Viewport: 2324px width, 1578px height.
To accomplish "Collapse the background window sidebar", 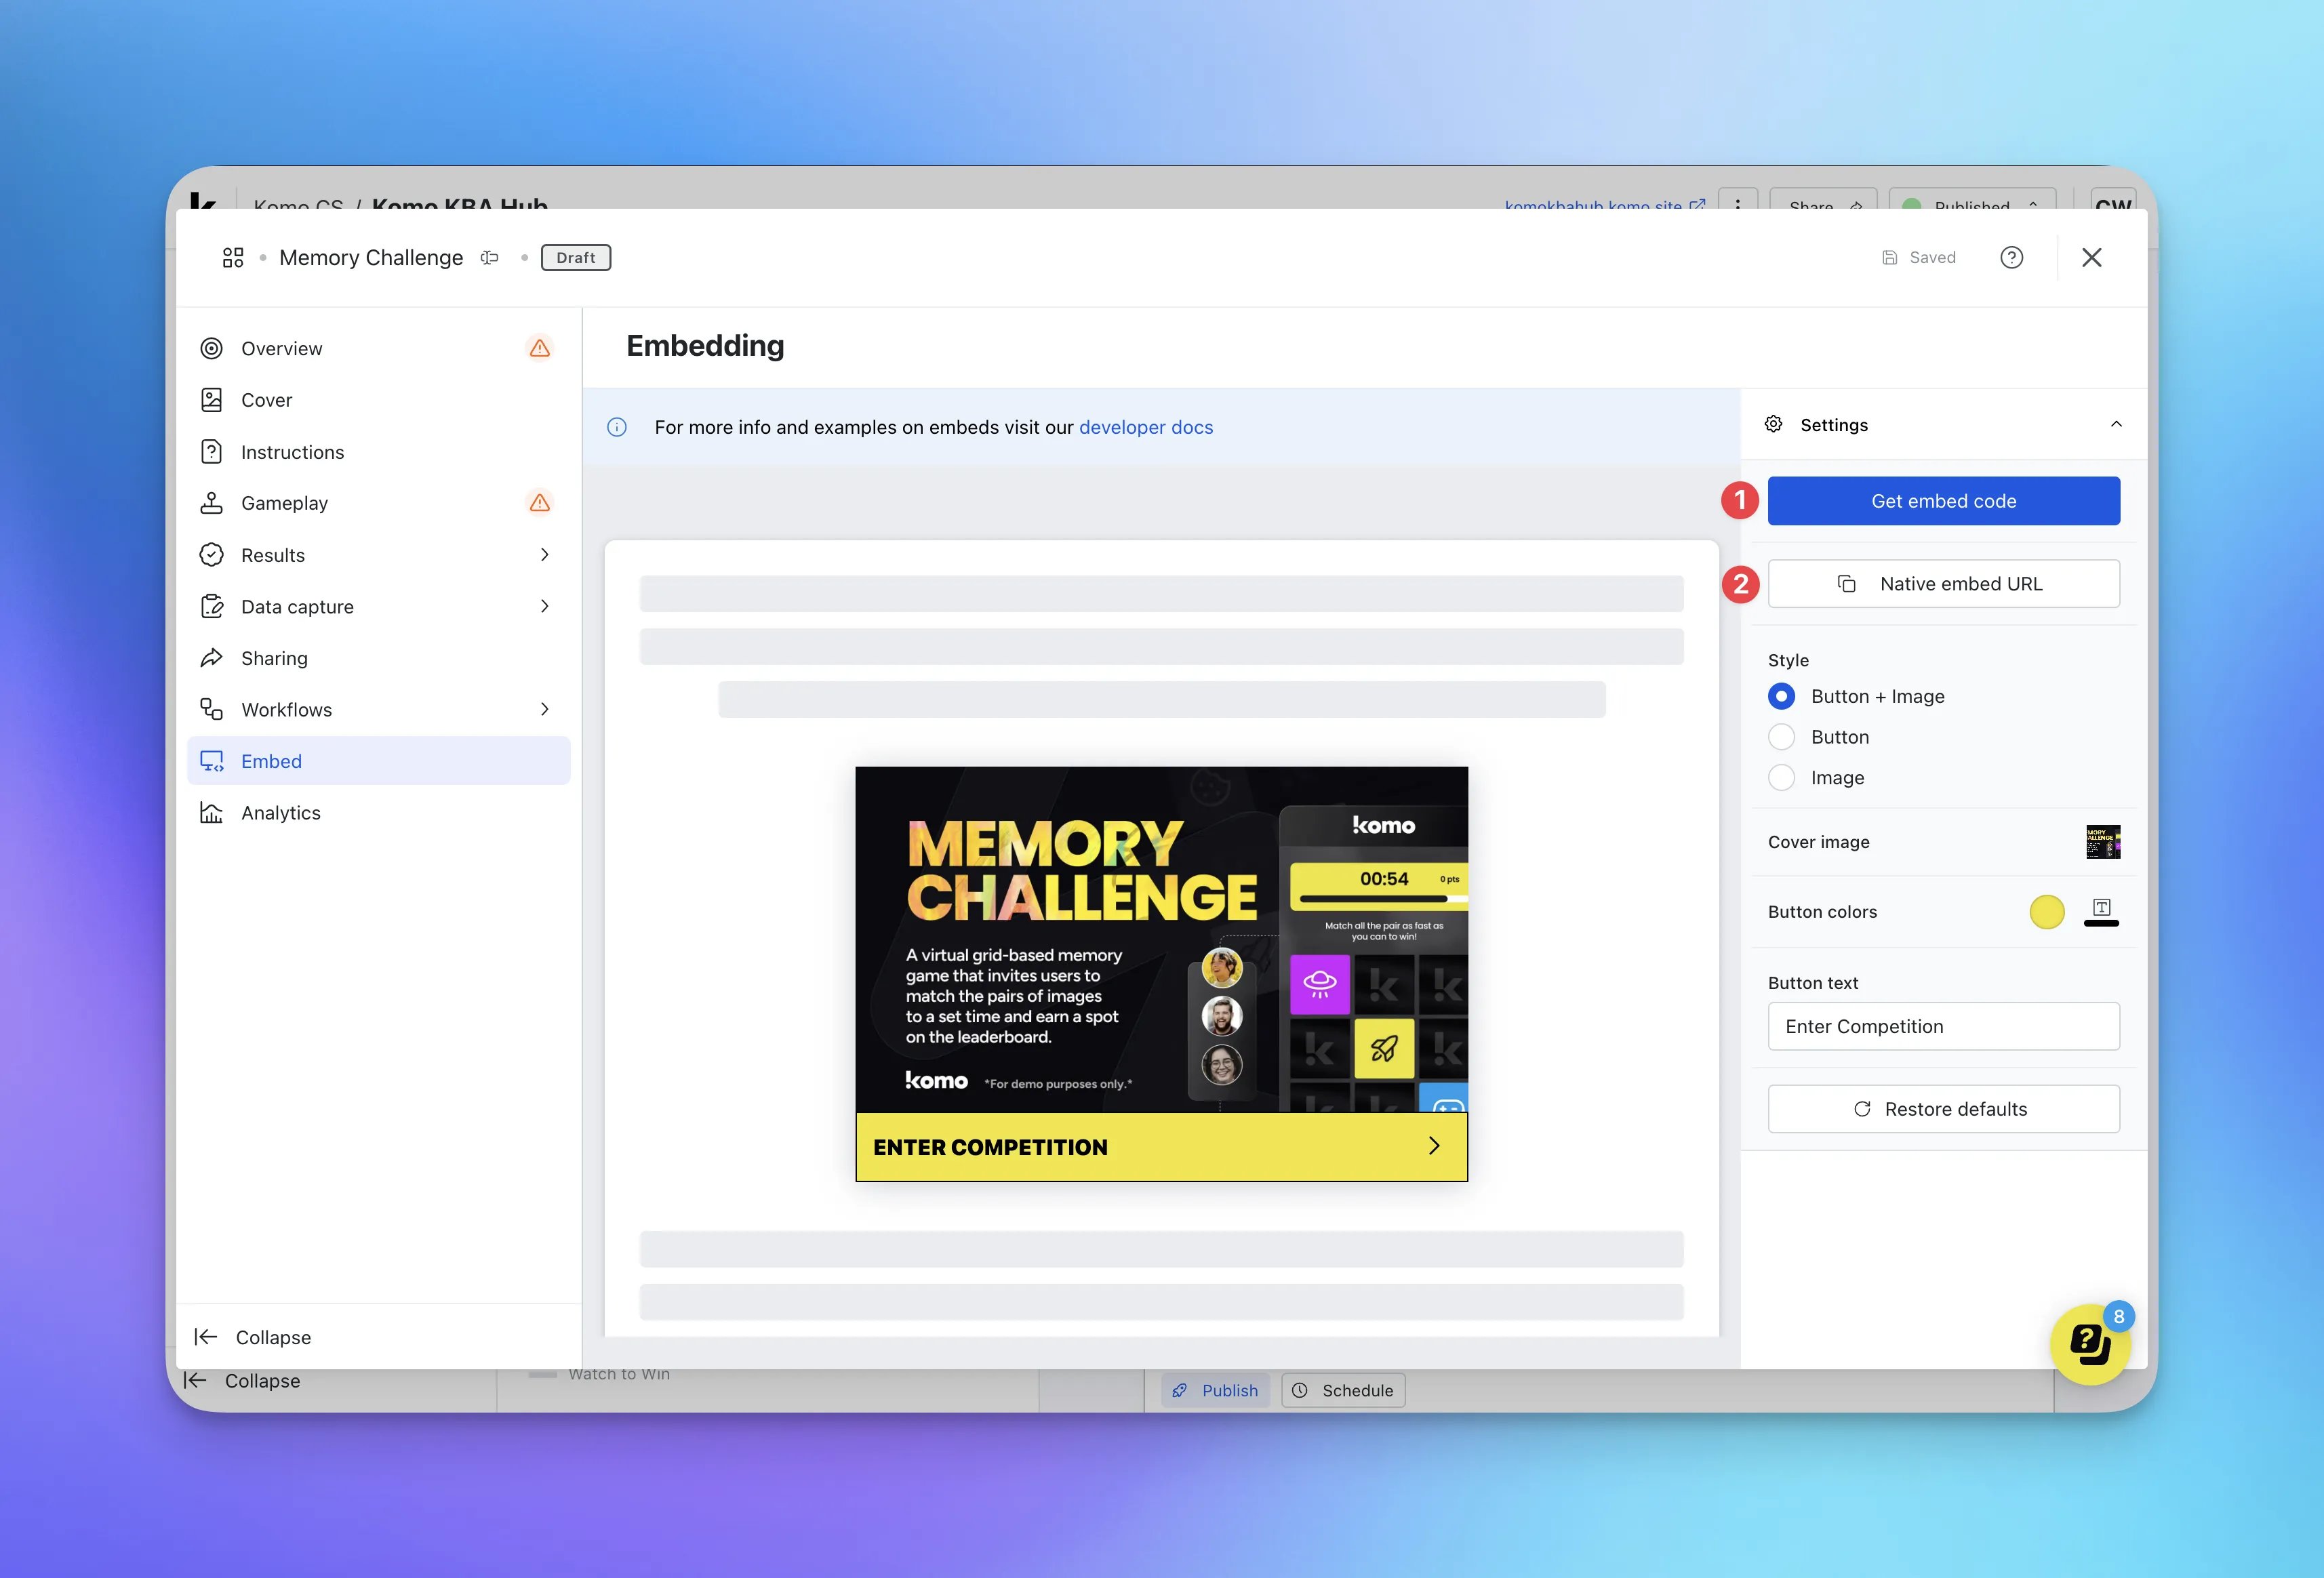I will click(x=242, y=1381).
